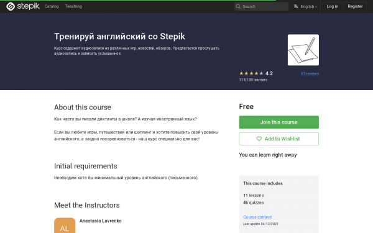Click the Initial requirements heading
The height and width of the screenshot is (233, 373).
coord(86,166)
